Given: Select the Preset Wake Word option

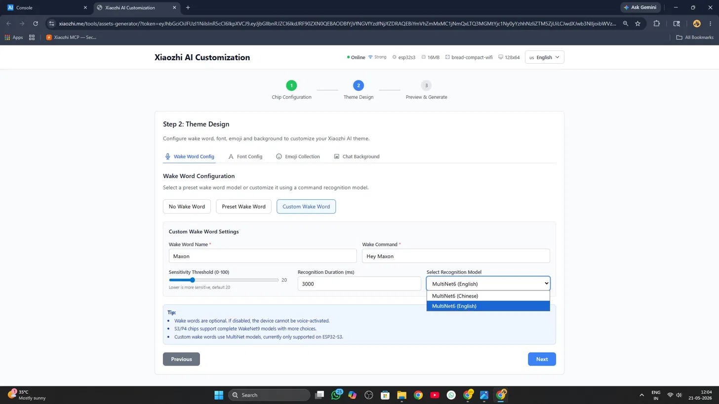Looking at the screenshot, I should point(243,207).
